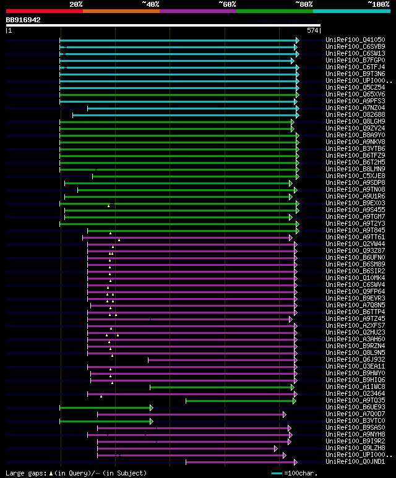Select hit label UniRef100_B6SM89
This screenshot has width=396, height=478.
tap(355, 264)
